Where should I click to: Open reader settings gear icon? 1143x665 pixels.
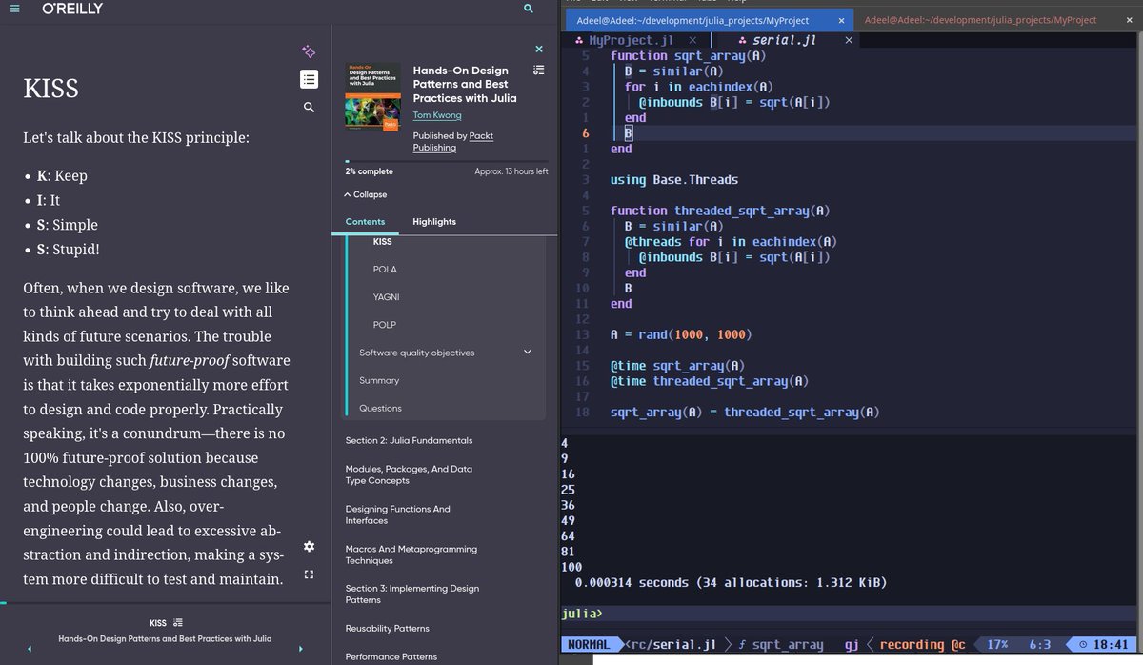[309, 547]
